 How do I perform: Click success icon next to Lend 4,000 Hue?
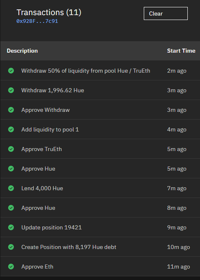[11, 188]
